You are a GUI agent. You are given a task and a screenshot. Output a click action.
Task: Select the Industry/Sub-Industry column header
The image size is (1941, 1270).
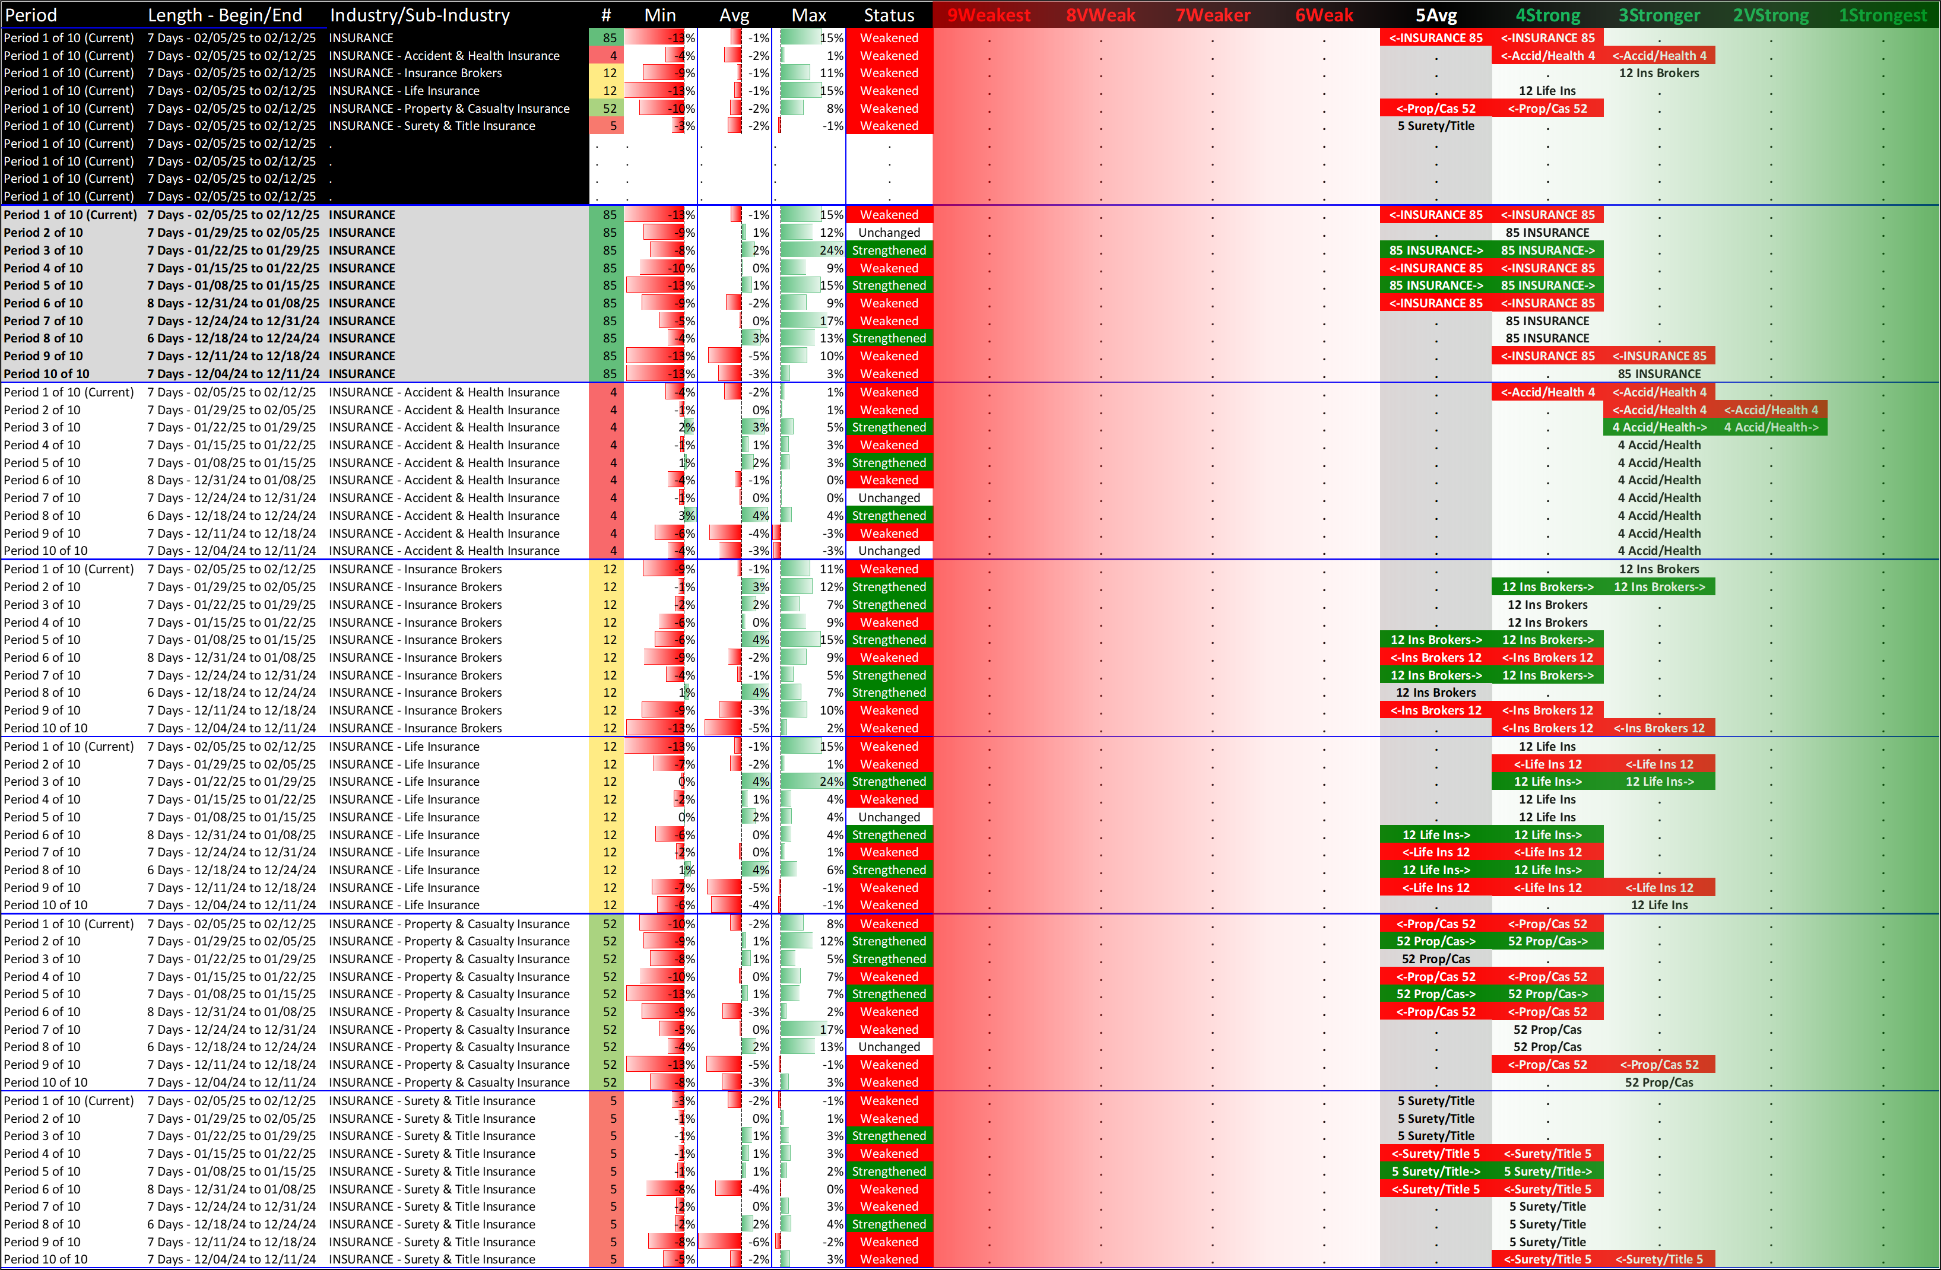pyautogui.click(x=419, y=15)
